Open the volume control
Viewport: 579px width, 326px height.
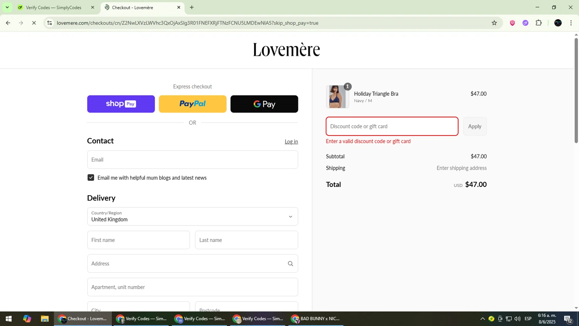coord(517,319)
